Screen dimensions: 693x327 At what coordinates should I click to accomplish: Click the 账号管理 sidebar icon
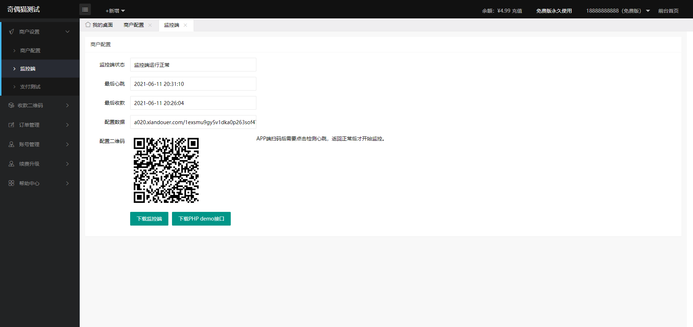pyautogui.click(x=12, y=144)
